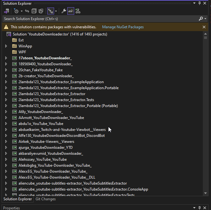The image size is (211, 210).
Task: Switch to Solution Explorer tab
Action: pyautogui.click(x=18, y=199)
